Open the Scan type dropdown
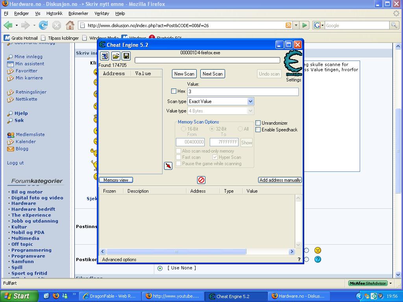 pyautogui.click(x=250, y=101)
